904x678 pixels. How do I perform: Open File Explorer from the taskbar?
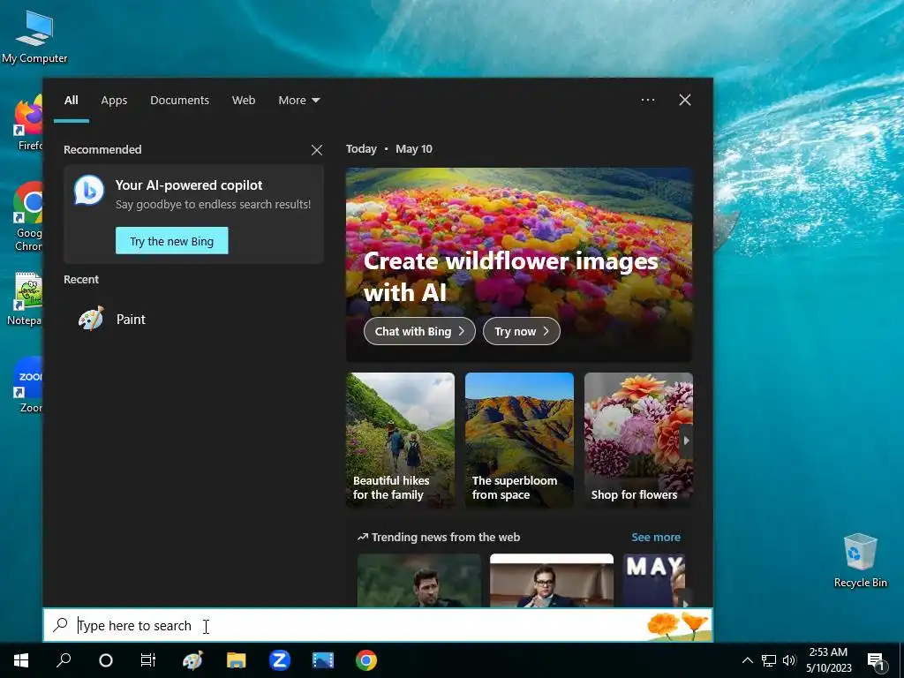(236, 660)
